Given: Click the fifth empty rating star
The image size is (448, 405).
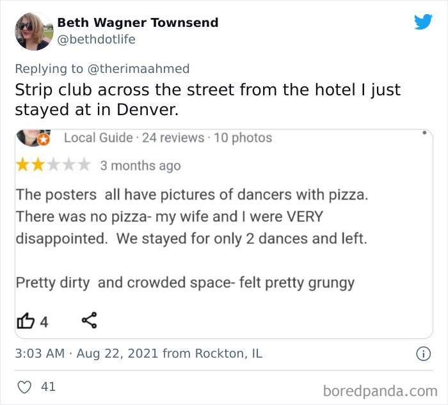Looking at the screenshot, I should click(x=85, y=166).
